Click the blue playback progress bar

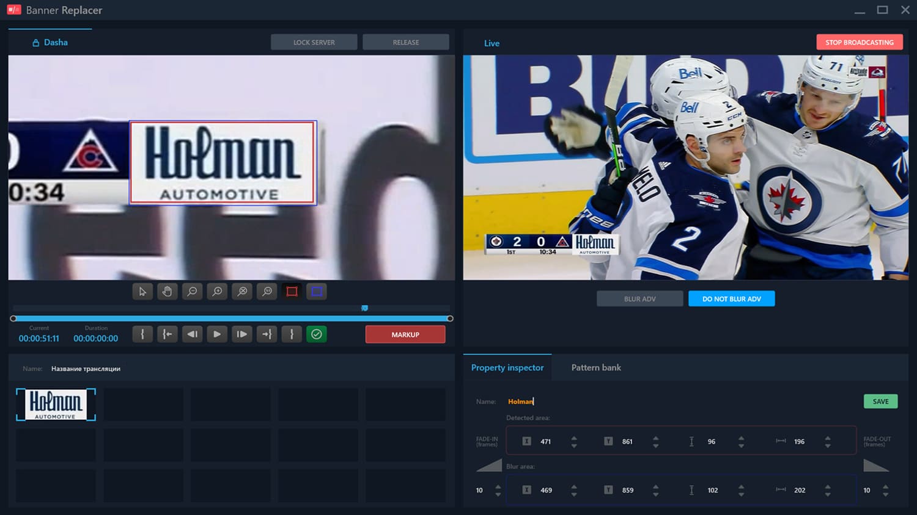[x=232, y=319]
